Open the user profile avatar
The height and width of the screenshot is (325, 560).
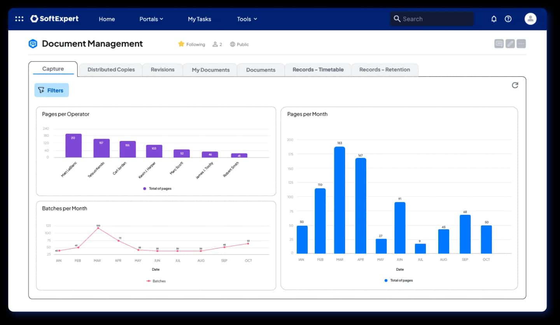(x=530, y=19)
